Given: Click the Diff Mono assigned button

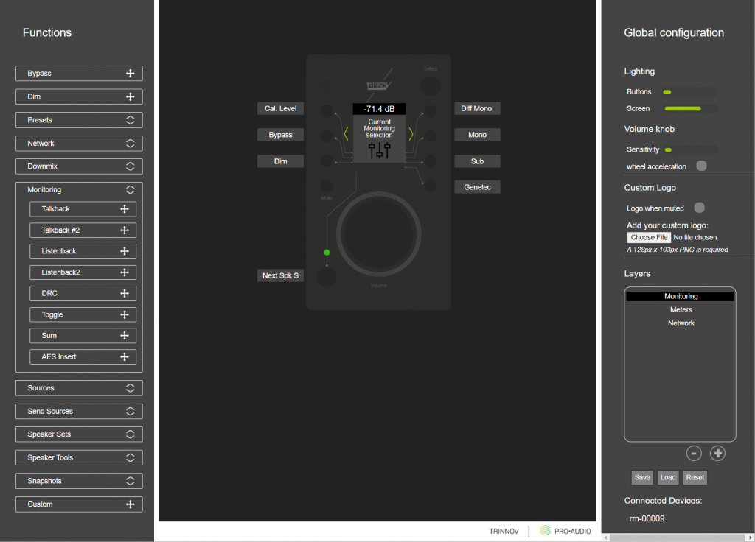Looking at the screenshot, I should pos(477,108).
